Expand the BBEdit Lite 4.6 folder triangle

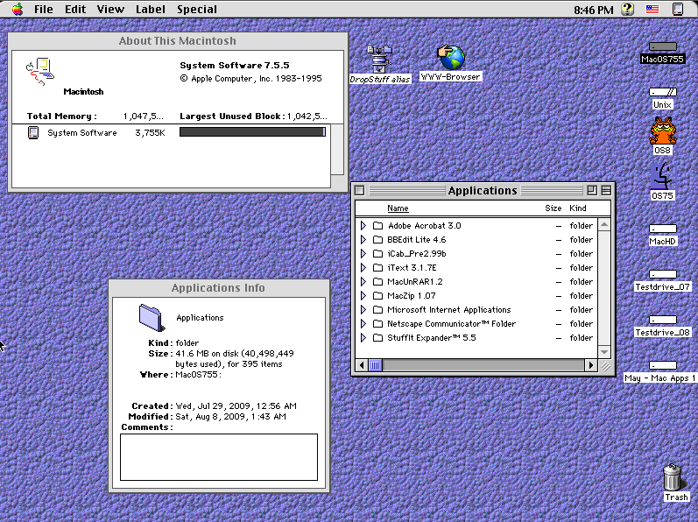[x=363, y=240]
